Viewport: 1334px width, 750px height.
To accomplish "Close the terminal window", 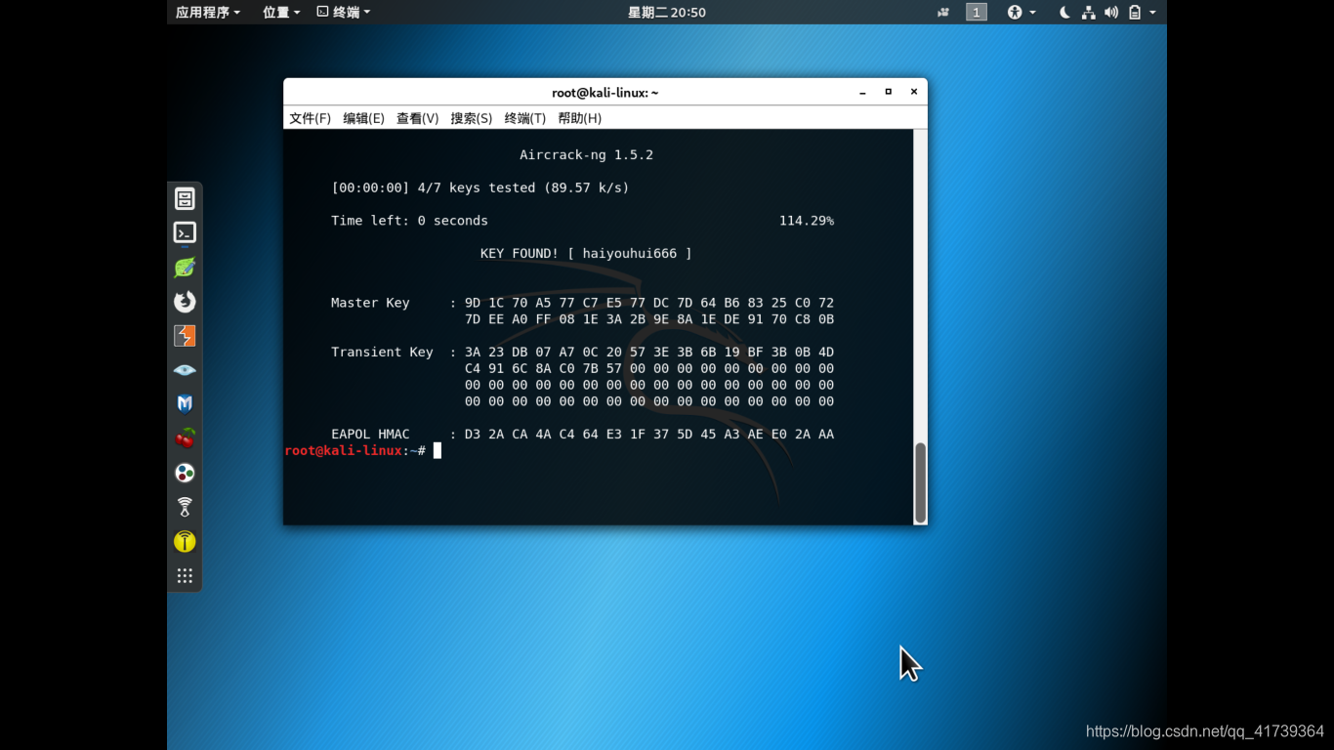I will [914, 92].
